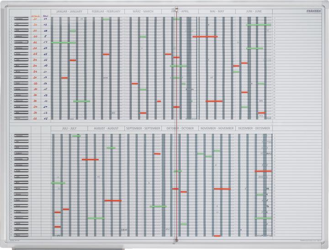
Task: Select the green strip in the February section
Action: pos(106,19)
